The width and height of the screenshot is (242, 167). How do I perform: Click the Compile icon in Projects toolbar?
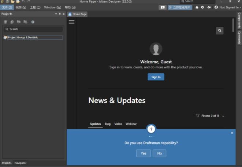[12, 22]
